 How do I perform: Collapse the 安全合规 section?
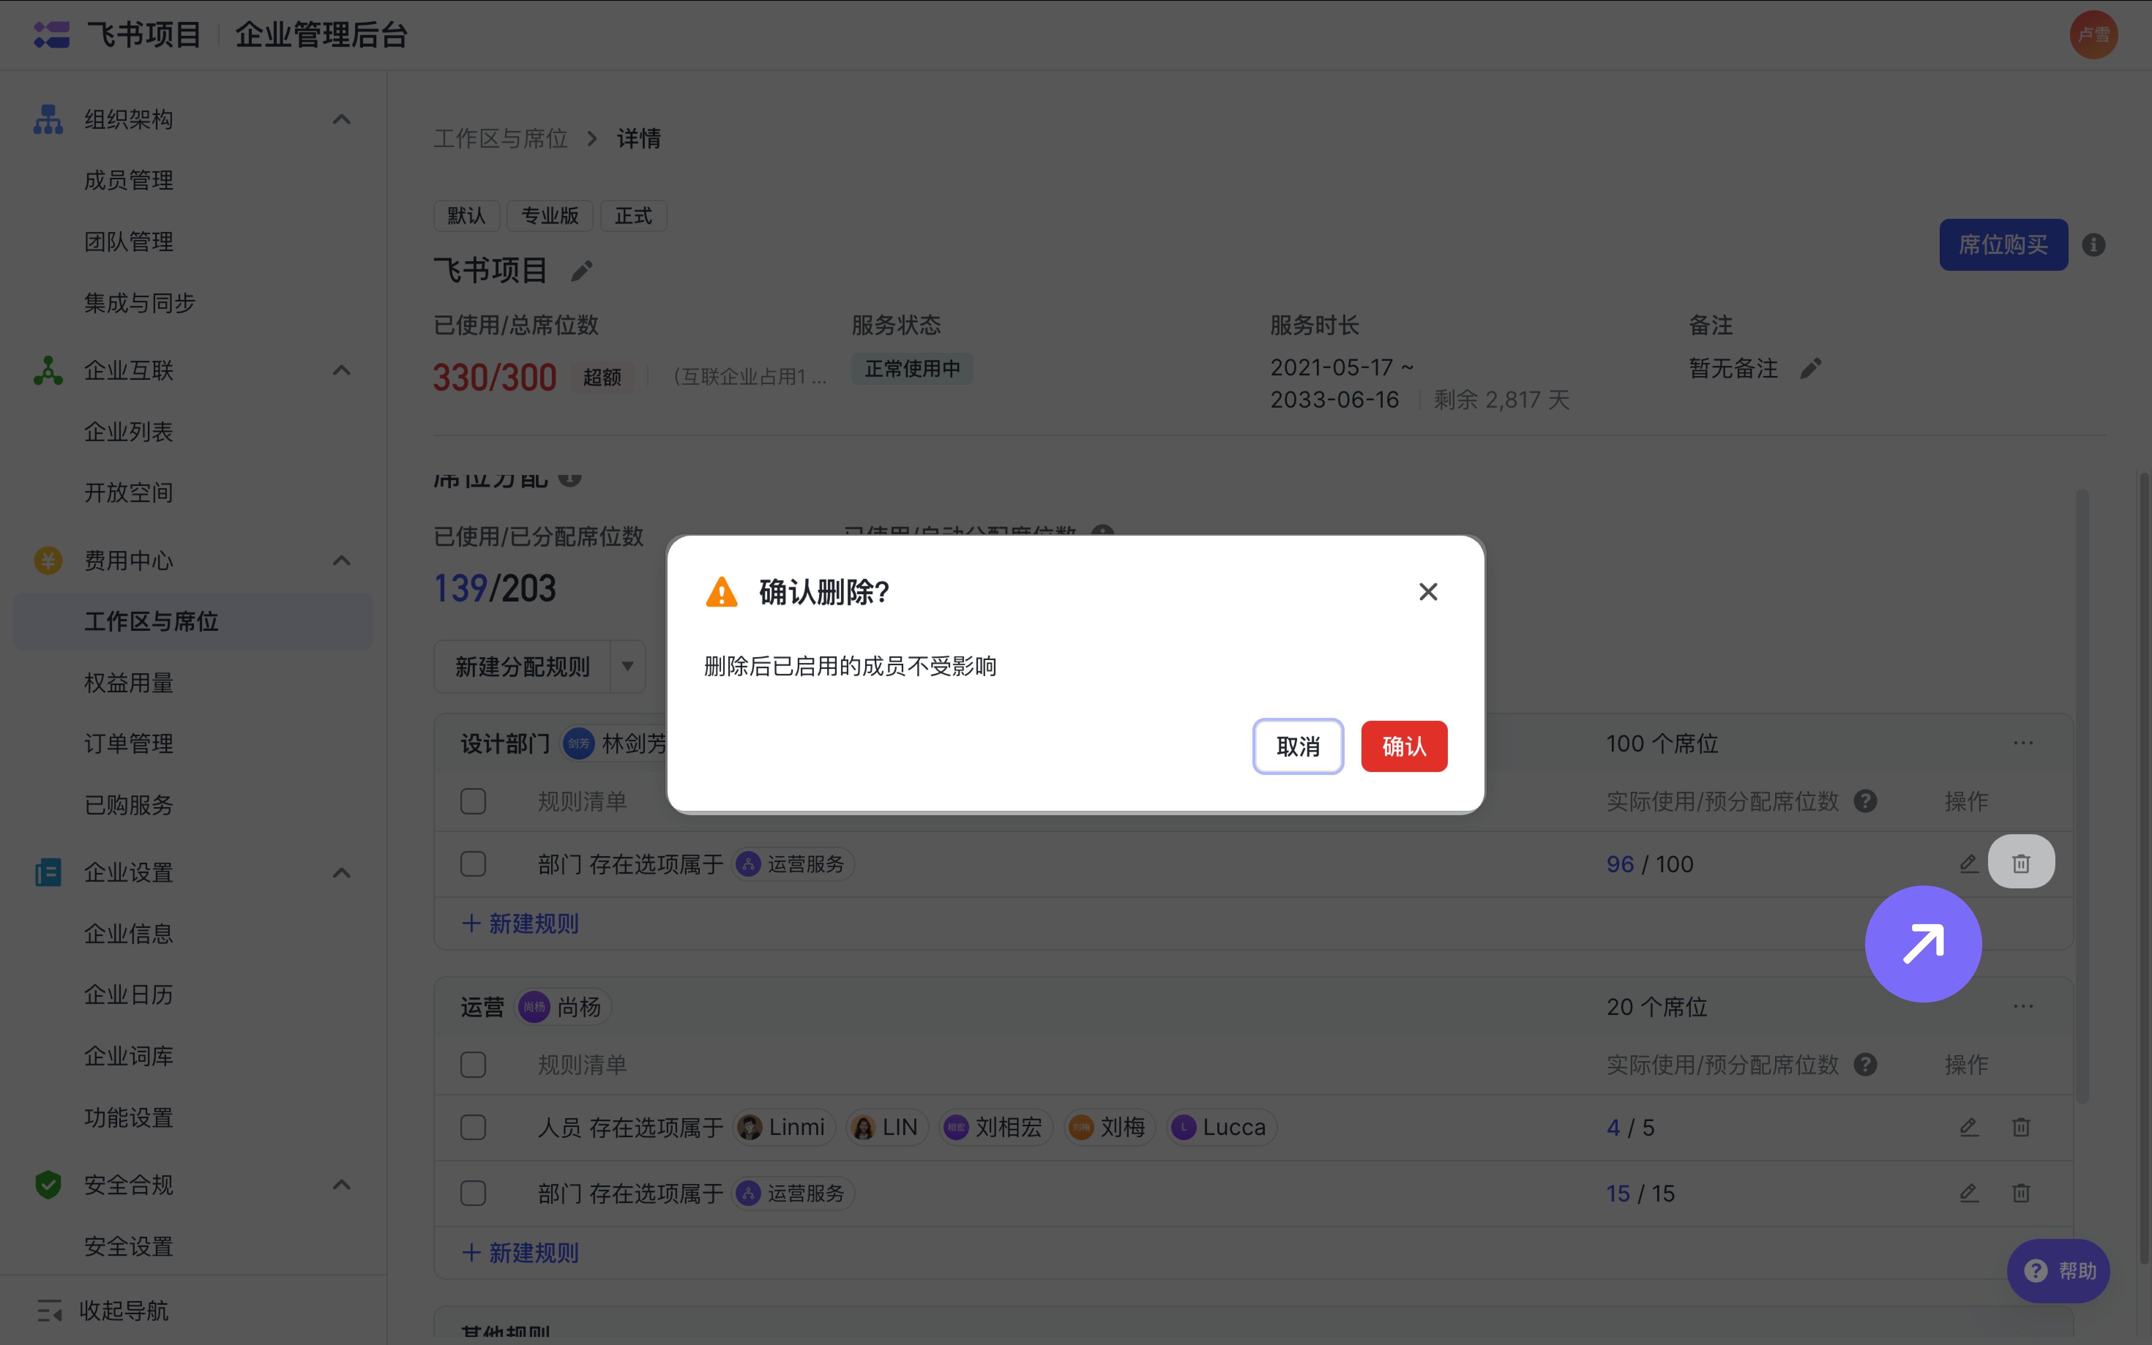click(341, 1185)
